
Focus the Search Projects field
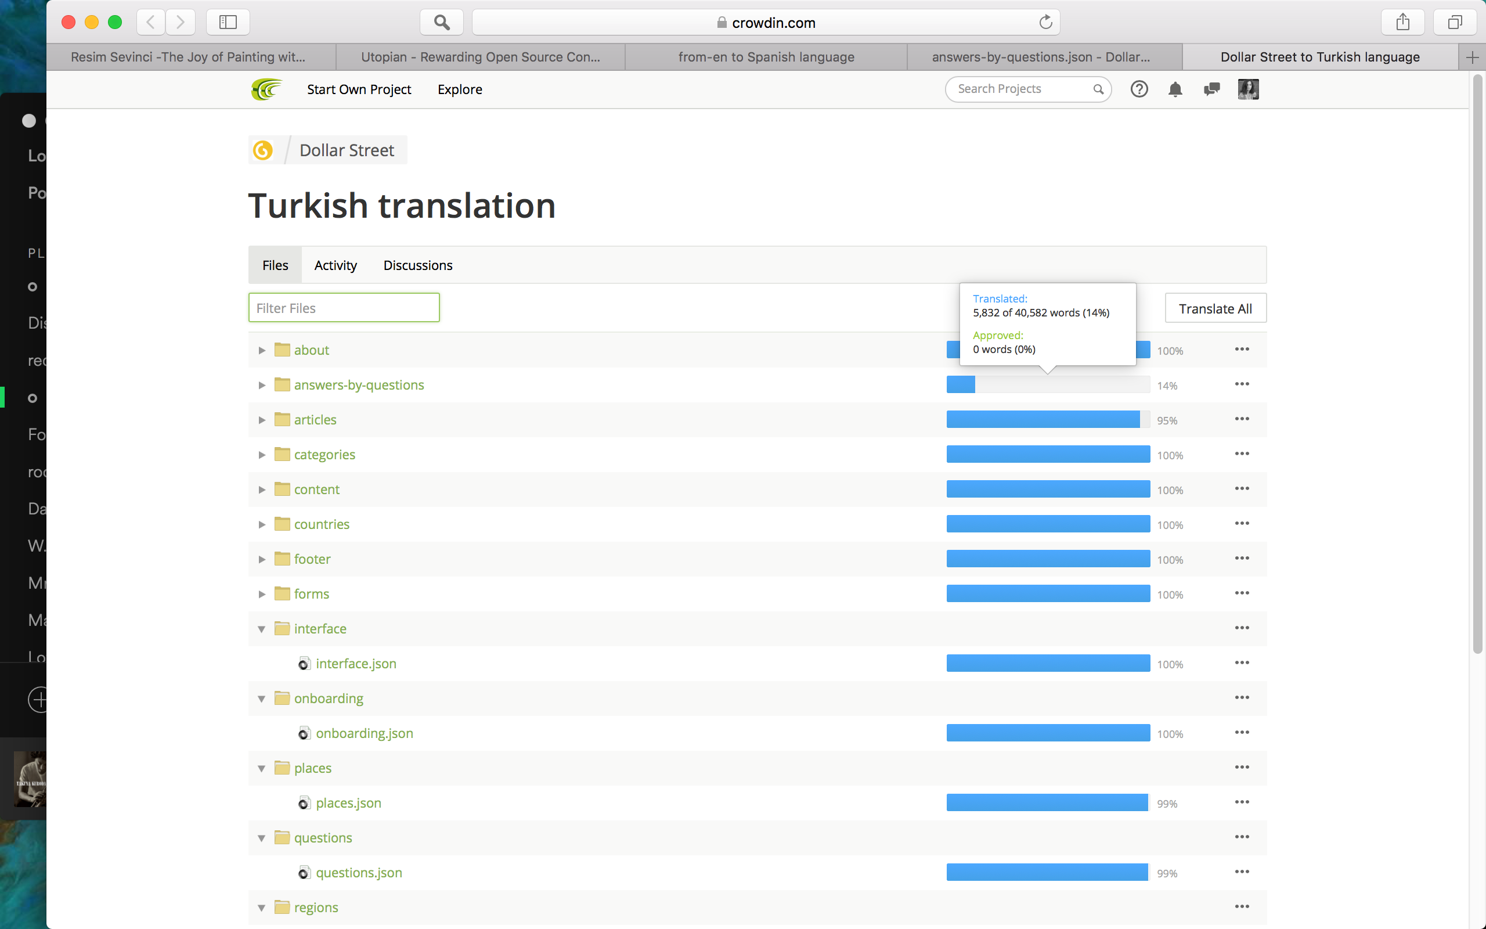(x=1028, y=89)
